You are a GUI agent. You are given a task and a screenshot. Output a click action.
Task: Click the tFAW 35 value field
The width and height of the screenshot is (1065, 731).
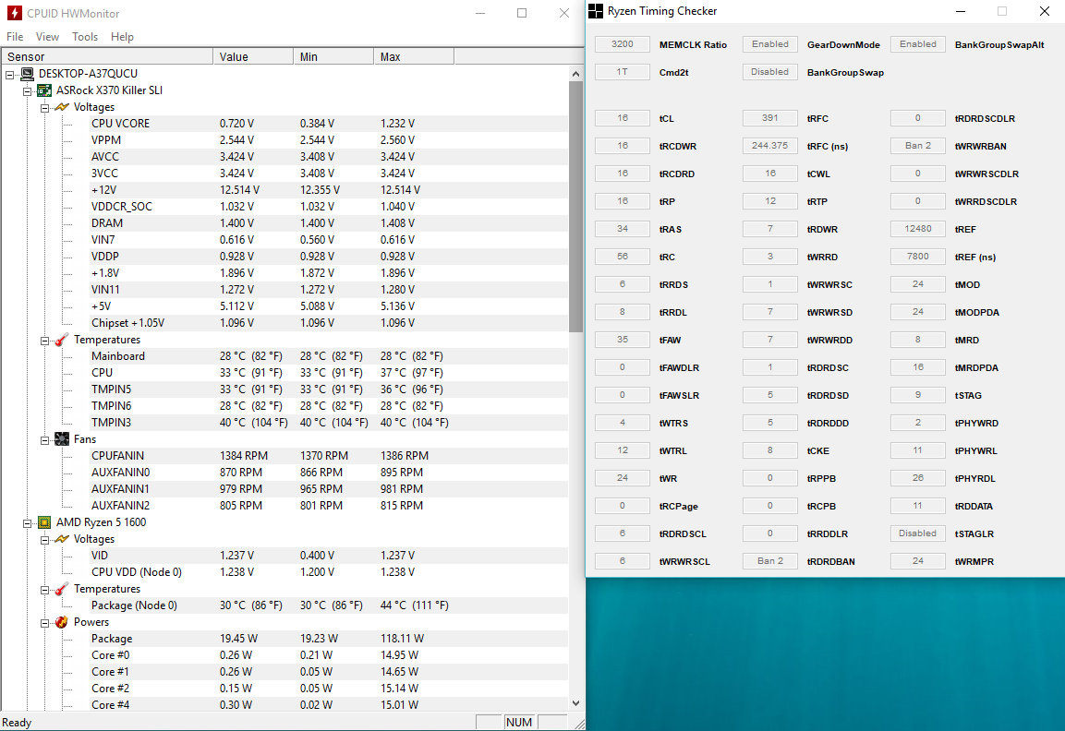623,340
